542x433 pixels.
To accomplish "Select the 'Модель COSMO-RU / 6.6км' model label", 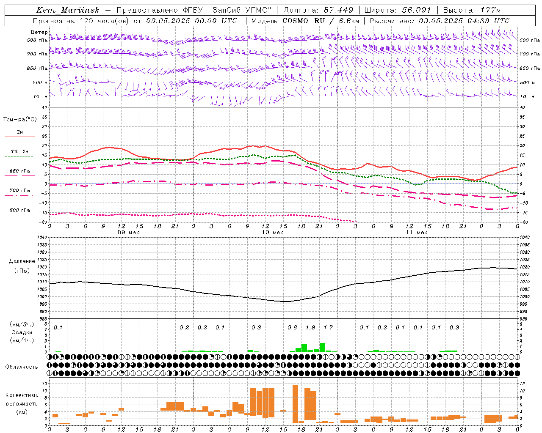I will click(x=305, y=21).
